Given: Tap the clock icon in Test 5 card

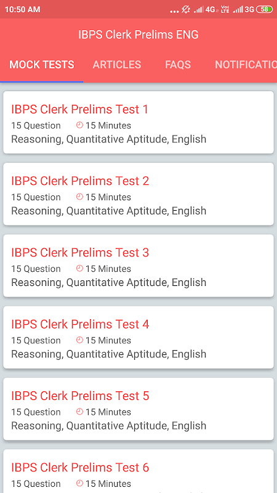Looking at the screenshot, I should coord(79,412).
